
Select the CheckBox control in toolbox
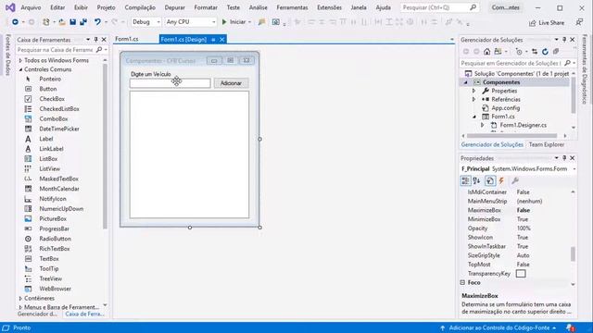point(52,99)
